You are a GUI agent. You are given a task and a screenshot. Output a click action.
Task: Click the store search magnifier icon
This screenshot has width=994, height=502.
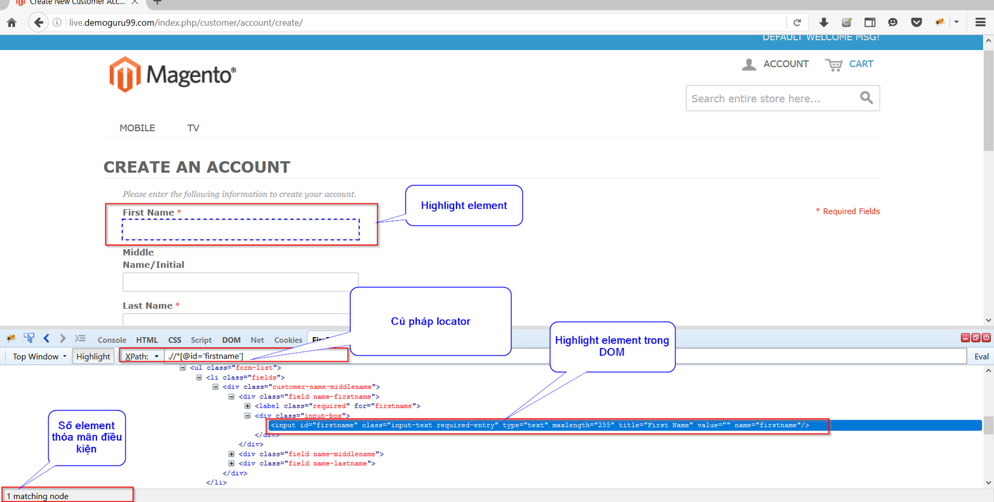[x=866, y=98]
